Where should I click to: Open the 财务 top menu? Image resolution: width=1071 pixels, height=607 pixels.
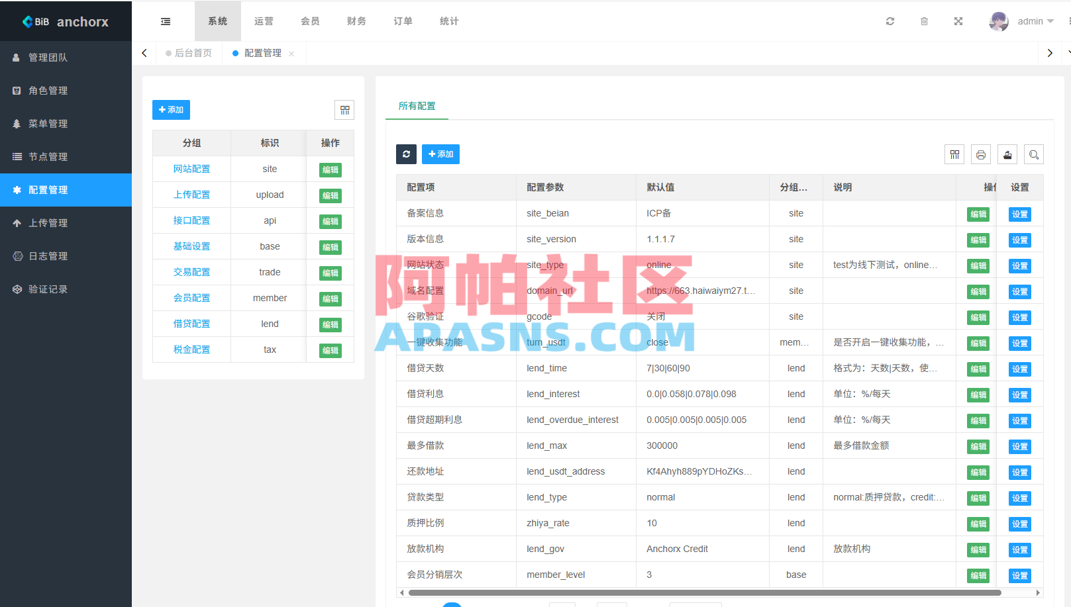tap(356, 21)
